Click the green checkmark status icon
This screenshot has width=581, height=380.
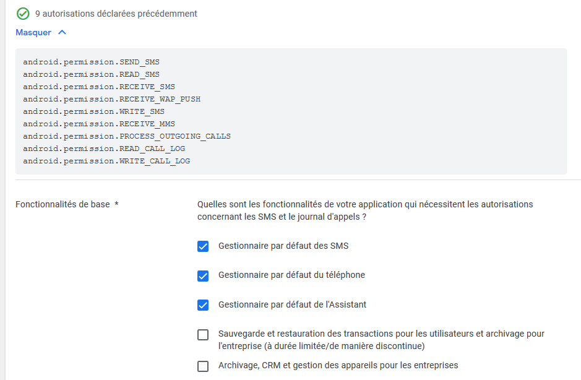click(x=23, y=14)
